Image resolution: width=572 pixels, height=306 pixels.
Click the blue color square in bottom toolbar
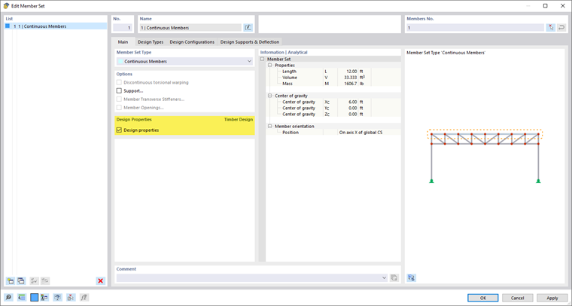(x=34, y=298)
